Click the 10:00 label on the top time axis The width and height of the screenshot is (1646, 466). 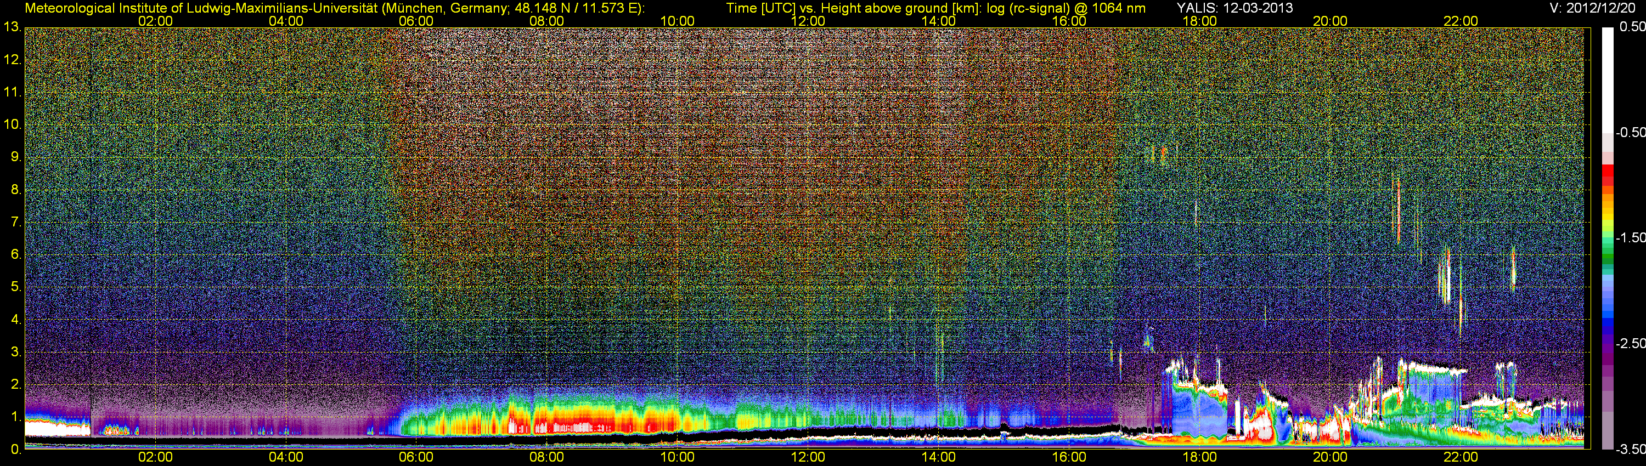pyautogui.click(x=677, y=21)
